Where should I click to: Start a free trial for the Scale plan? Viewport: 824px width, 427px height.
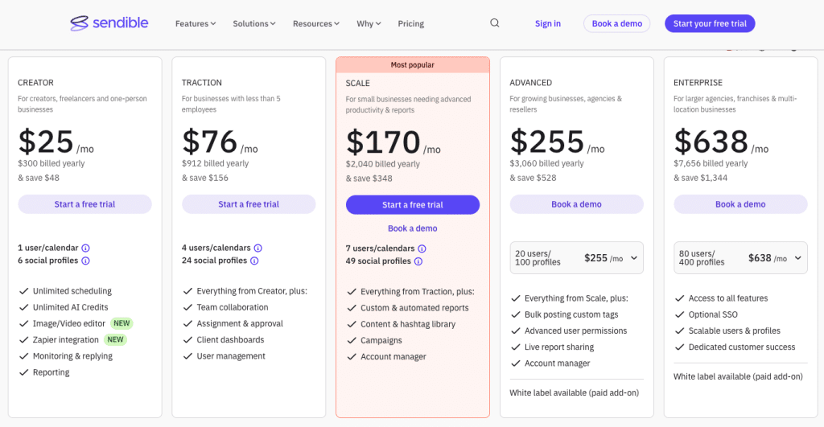point(413,205)
